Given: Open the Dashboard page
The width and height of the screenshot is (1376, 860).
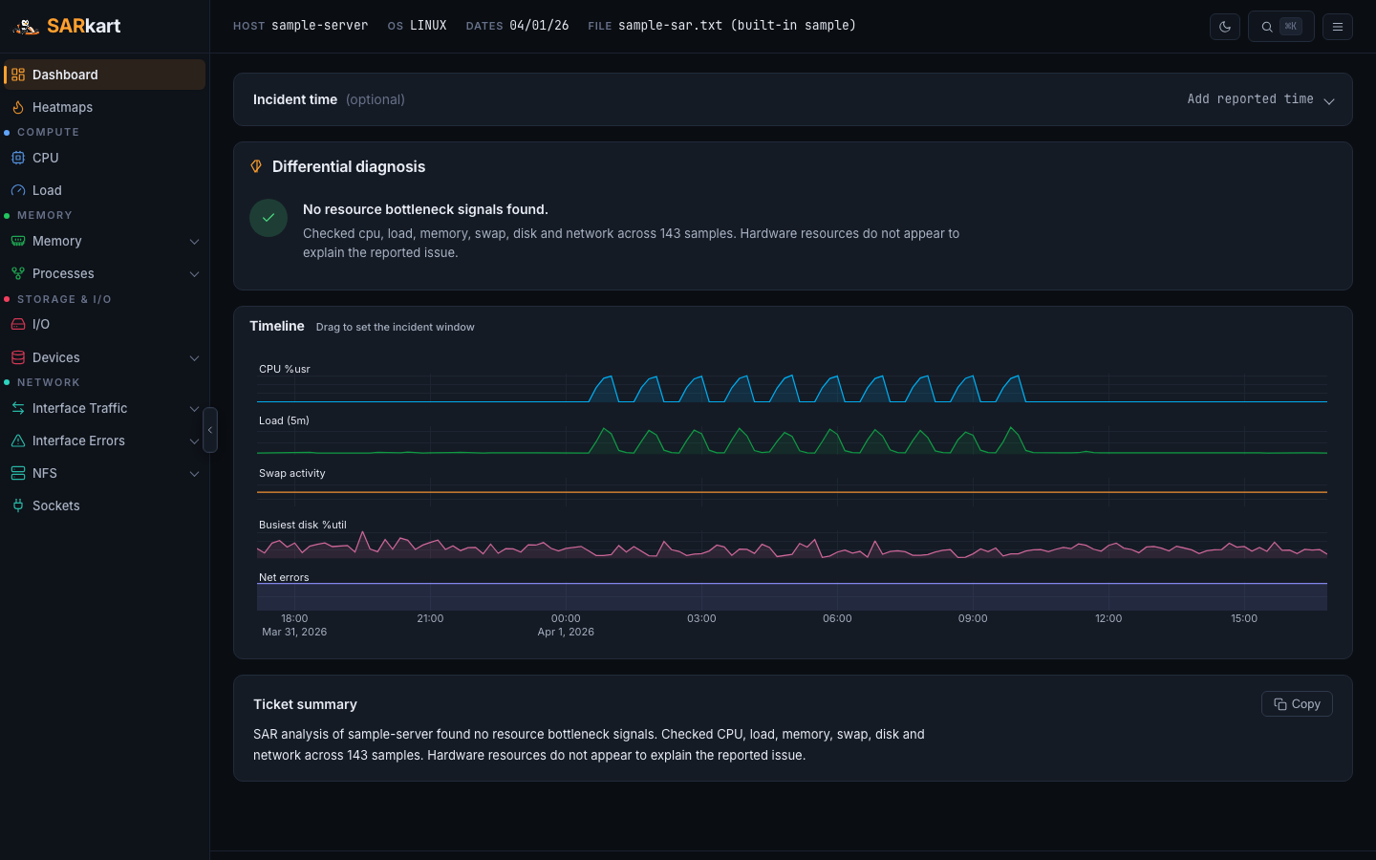Looking at the screenshot, I should coord(105,75).
